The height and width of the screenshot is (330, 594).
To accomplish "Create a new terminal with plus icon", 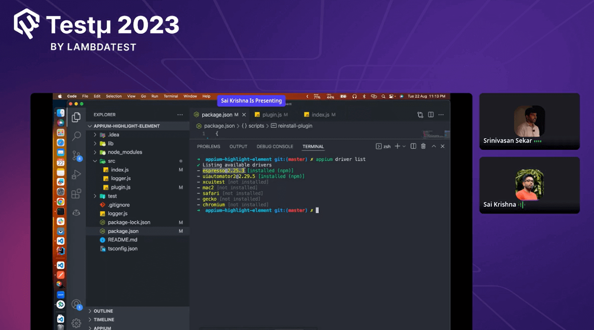I will click(397, 146).
